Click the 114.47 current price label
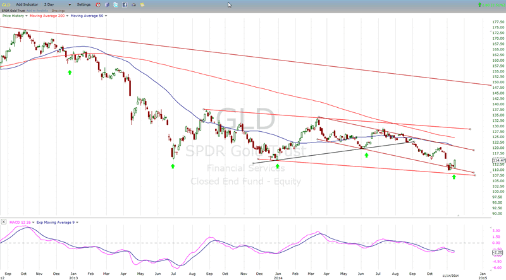Viewport: 506px width, 280px height. pyautogui.click(x=499, y=160)
